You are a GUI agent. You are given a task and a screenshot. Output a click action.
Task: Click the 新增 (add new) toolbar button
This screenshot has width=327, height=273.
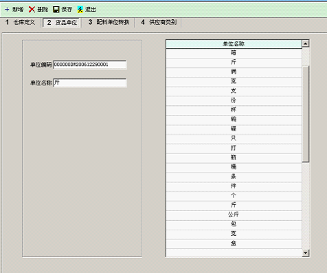click(x=14, y=10)
